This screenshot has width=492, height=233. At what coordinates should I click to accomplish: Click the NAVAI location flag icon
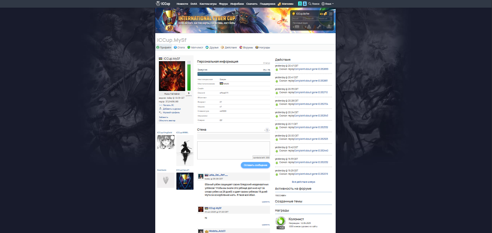coord(221,83)
